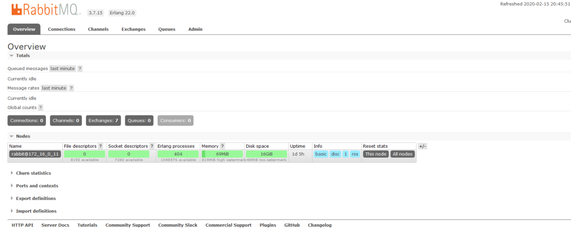Switch to the Connections tab
This screenshot has height=240, width=571.
[61, 30]
